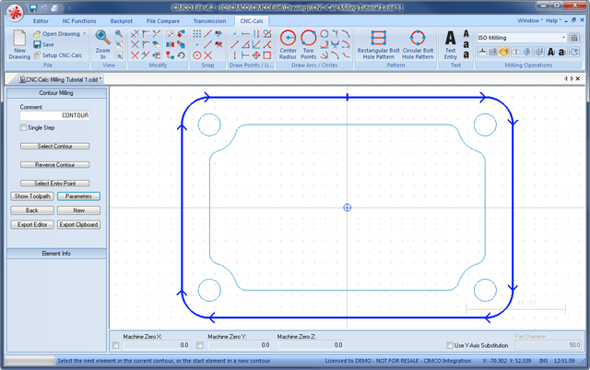Click the drill holes milling operation icon
The width and height of the screenshot is (590, 370).
tap(515, 52)
